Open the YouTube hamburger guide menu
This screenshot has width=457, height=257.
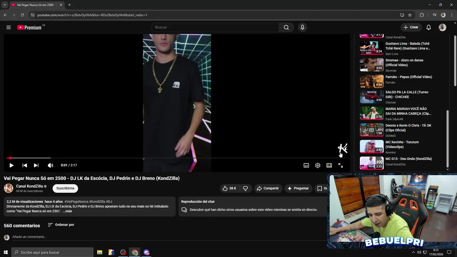pyautogui.click(x=9, y=27)
